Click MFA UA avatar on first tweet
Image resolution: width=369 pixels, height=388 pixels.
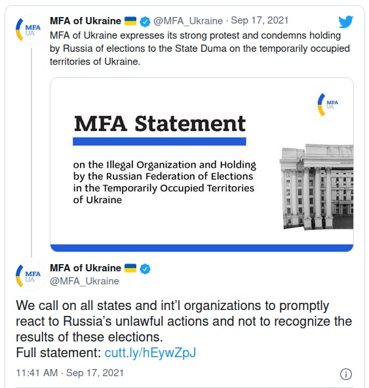pyautogui.click(x=31, y=30)
